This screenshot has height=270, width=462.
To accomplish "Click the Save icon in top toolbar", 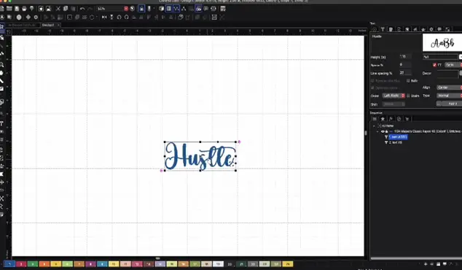I will pyautogui.click(x=17, y=9).
